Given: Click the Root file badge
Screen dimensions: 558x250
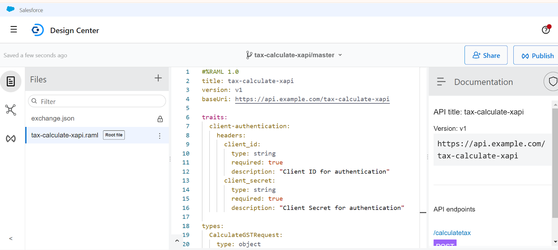Looking at the screenshot, I should (x=114, y=135).
